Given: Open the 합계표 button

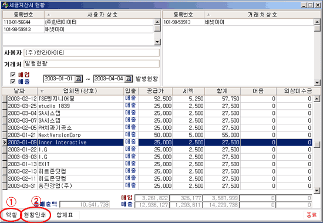Looking at the screenshot, I should pos(65,215).
